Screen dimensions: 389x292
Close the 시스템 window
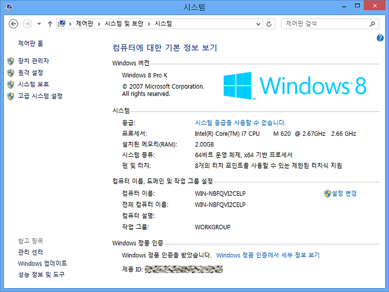click(374, 6)
